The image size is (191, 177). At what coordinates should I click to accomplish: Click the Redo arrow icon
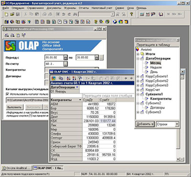pos(69,14)
